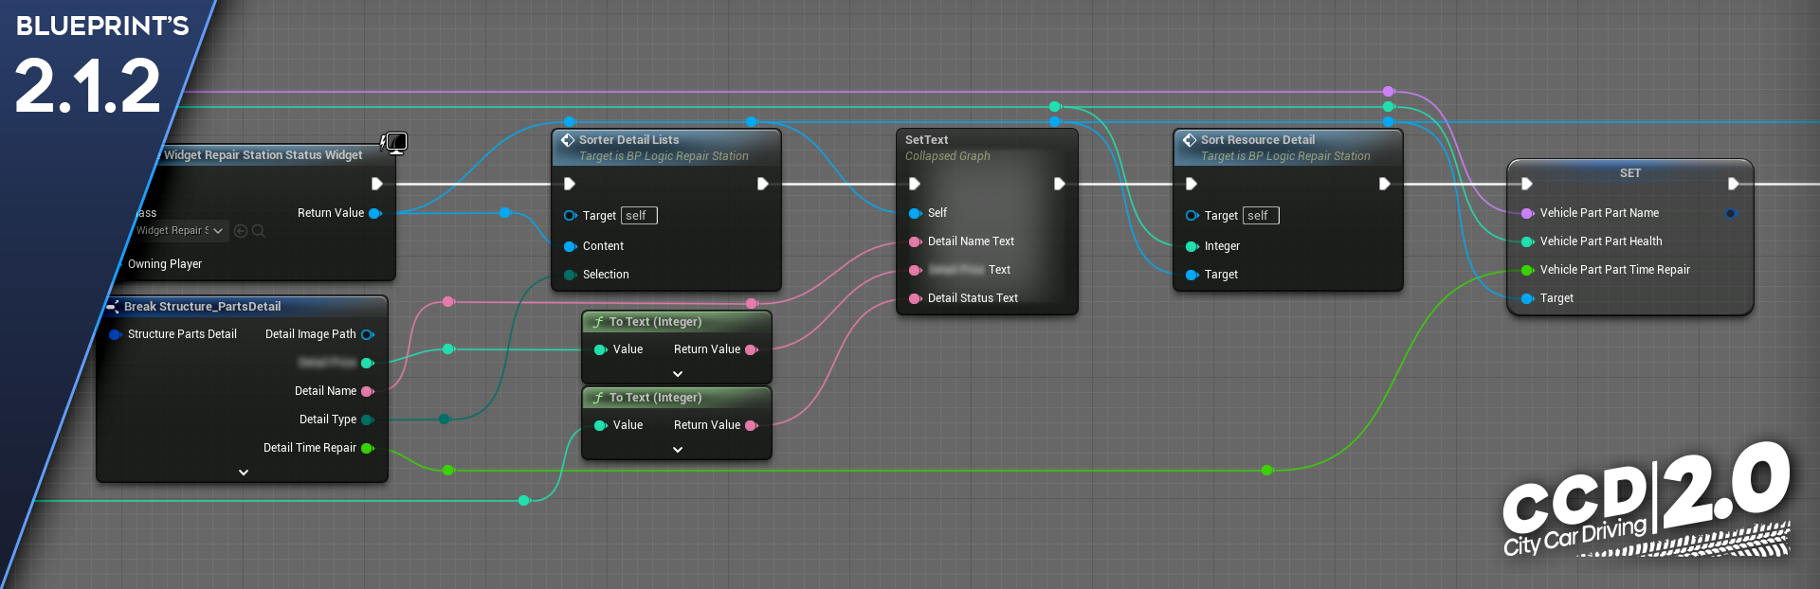Screen dimensions: 1820x589
Task: Select the SET node header
Action: 1629,173
